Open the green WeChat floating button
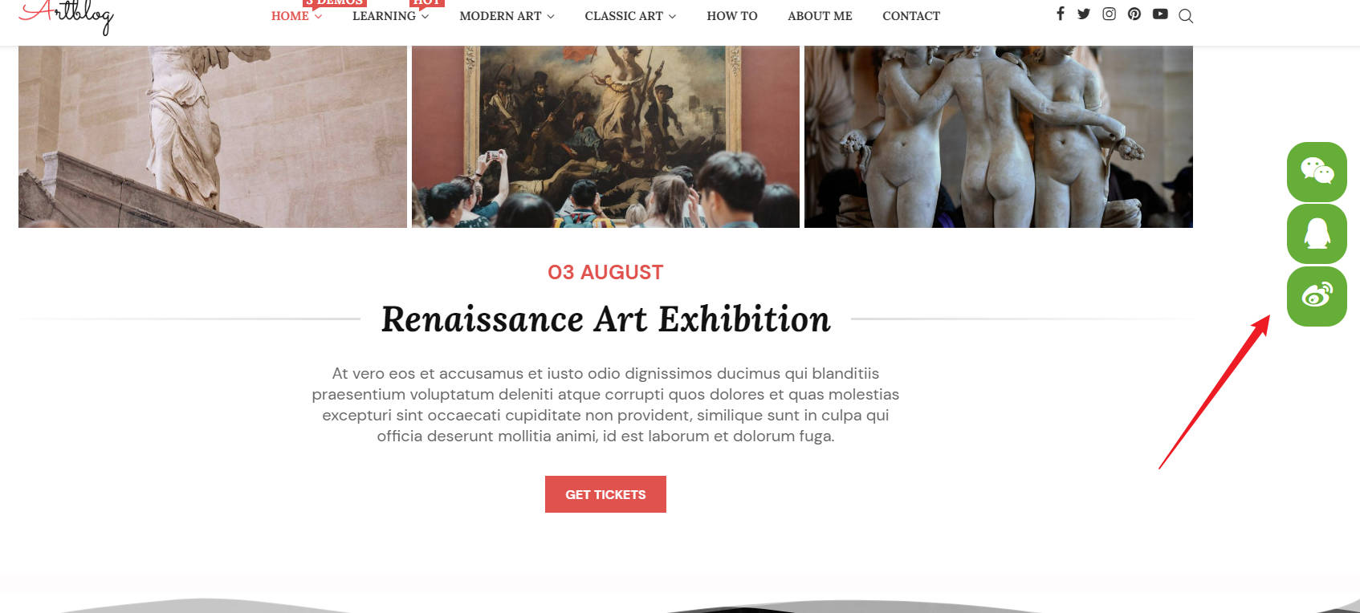Viewport: 1360px width, 613px height. pyautogui.click(x=1317, y=172)
